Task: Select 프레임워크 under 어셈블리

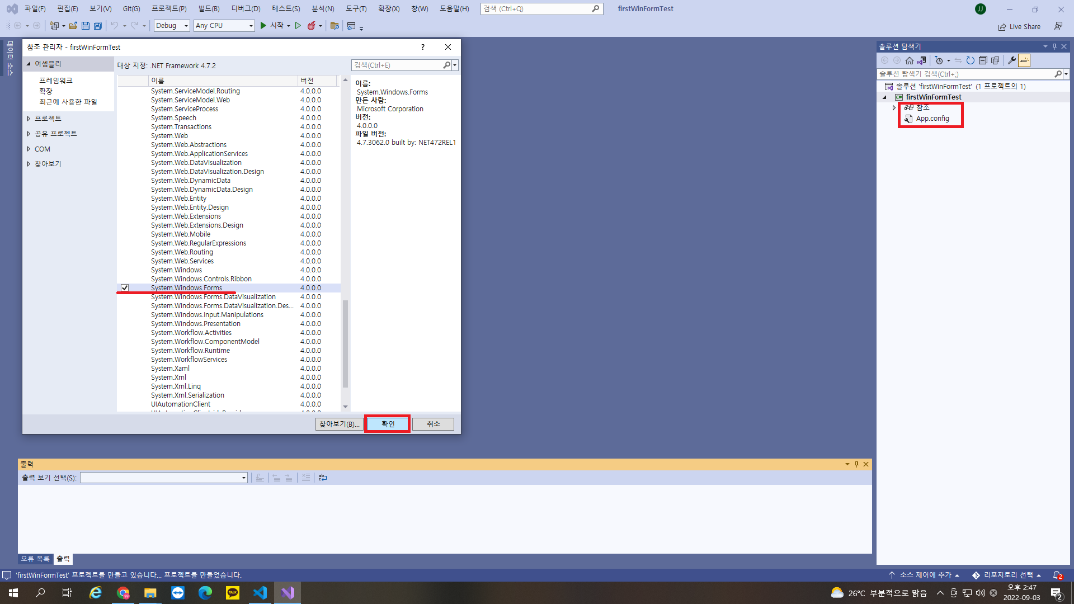Action: click(56, 81)
